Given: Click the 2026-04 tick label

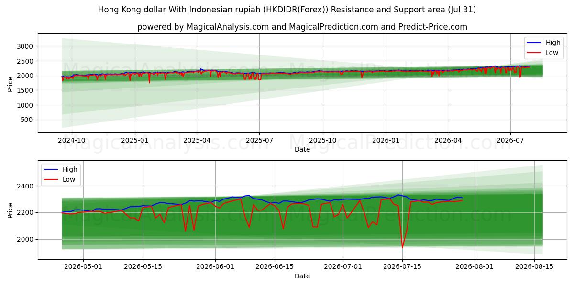Looking at the screenshot, I should (x=448, y=140).
